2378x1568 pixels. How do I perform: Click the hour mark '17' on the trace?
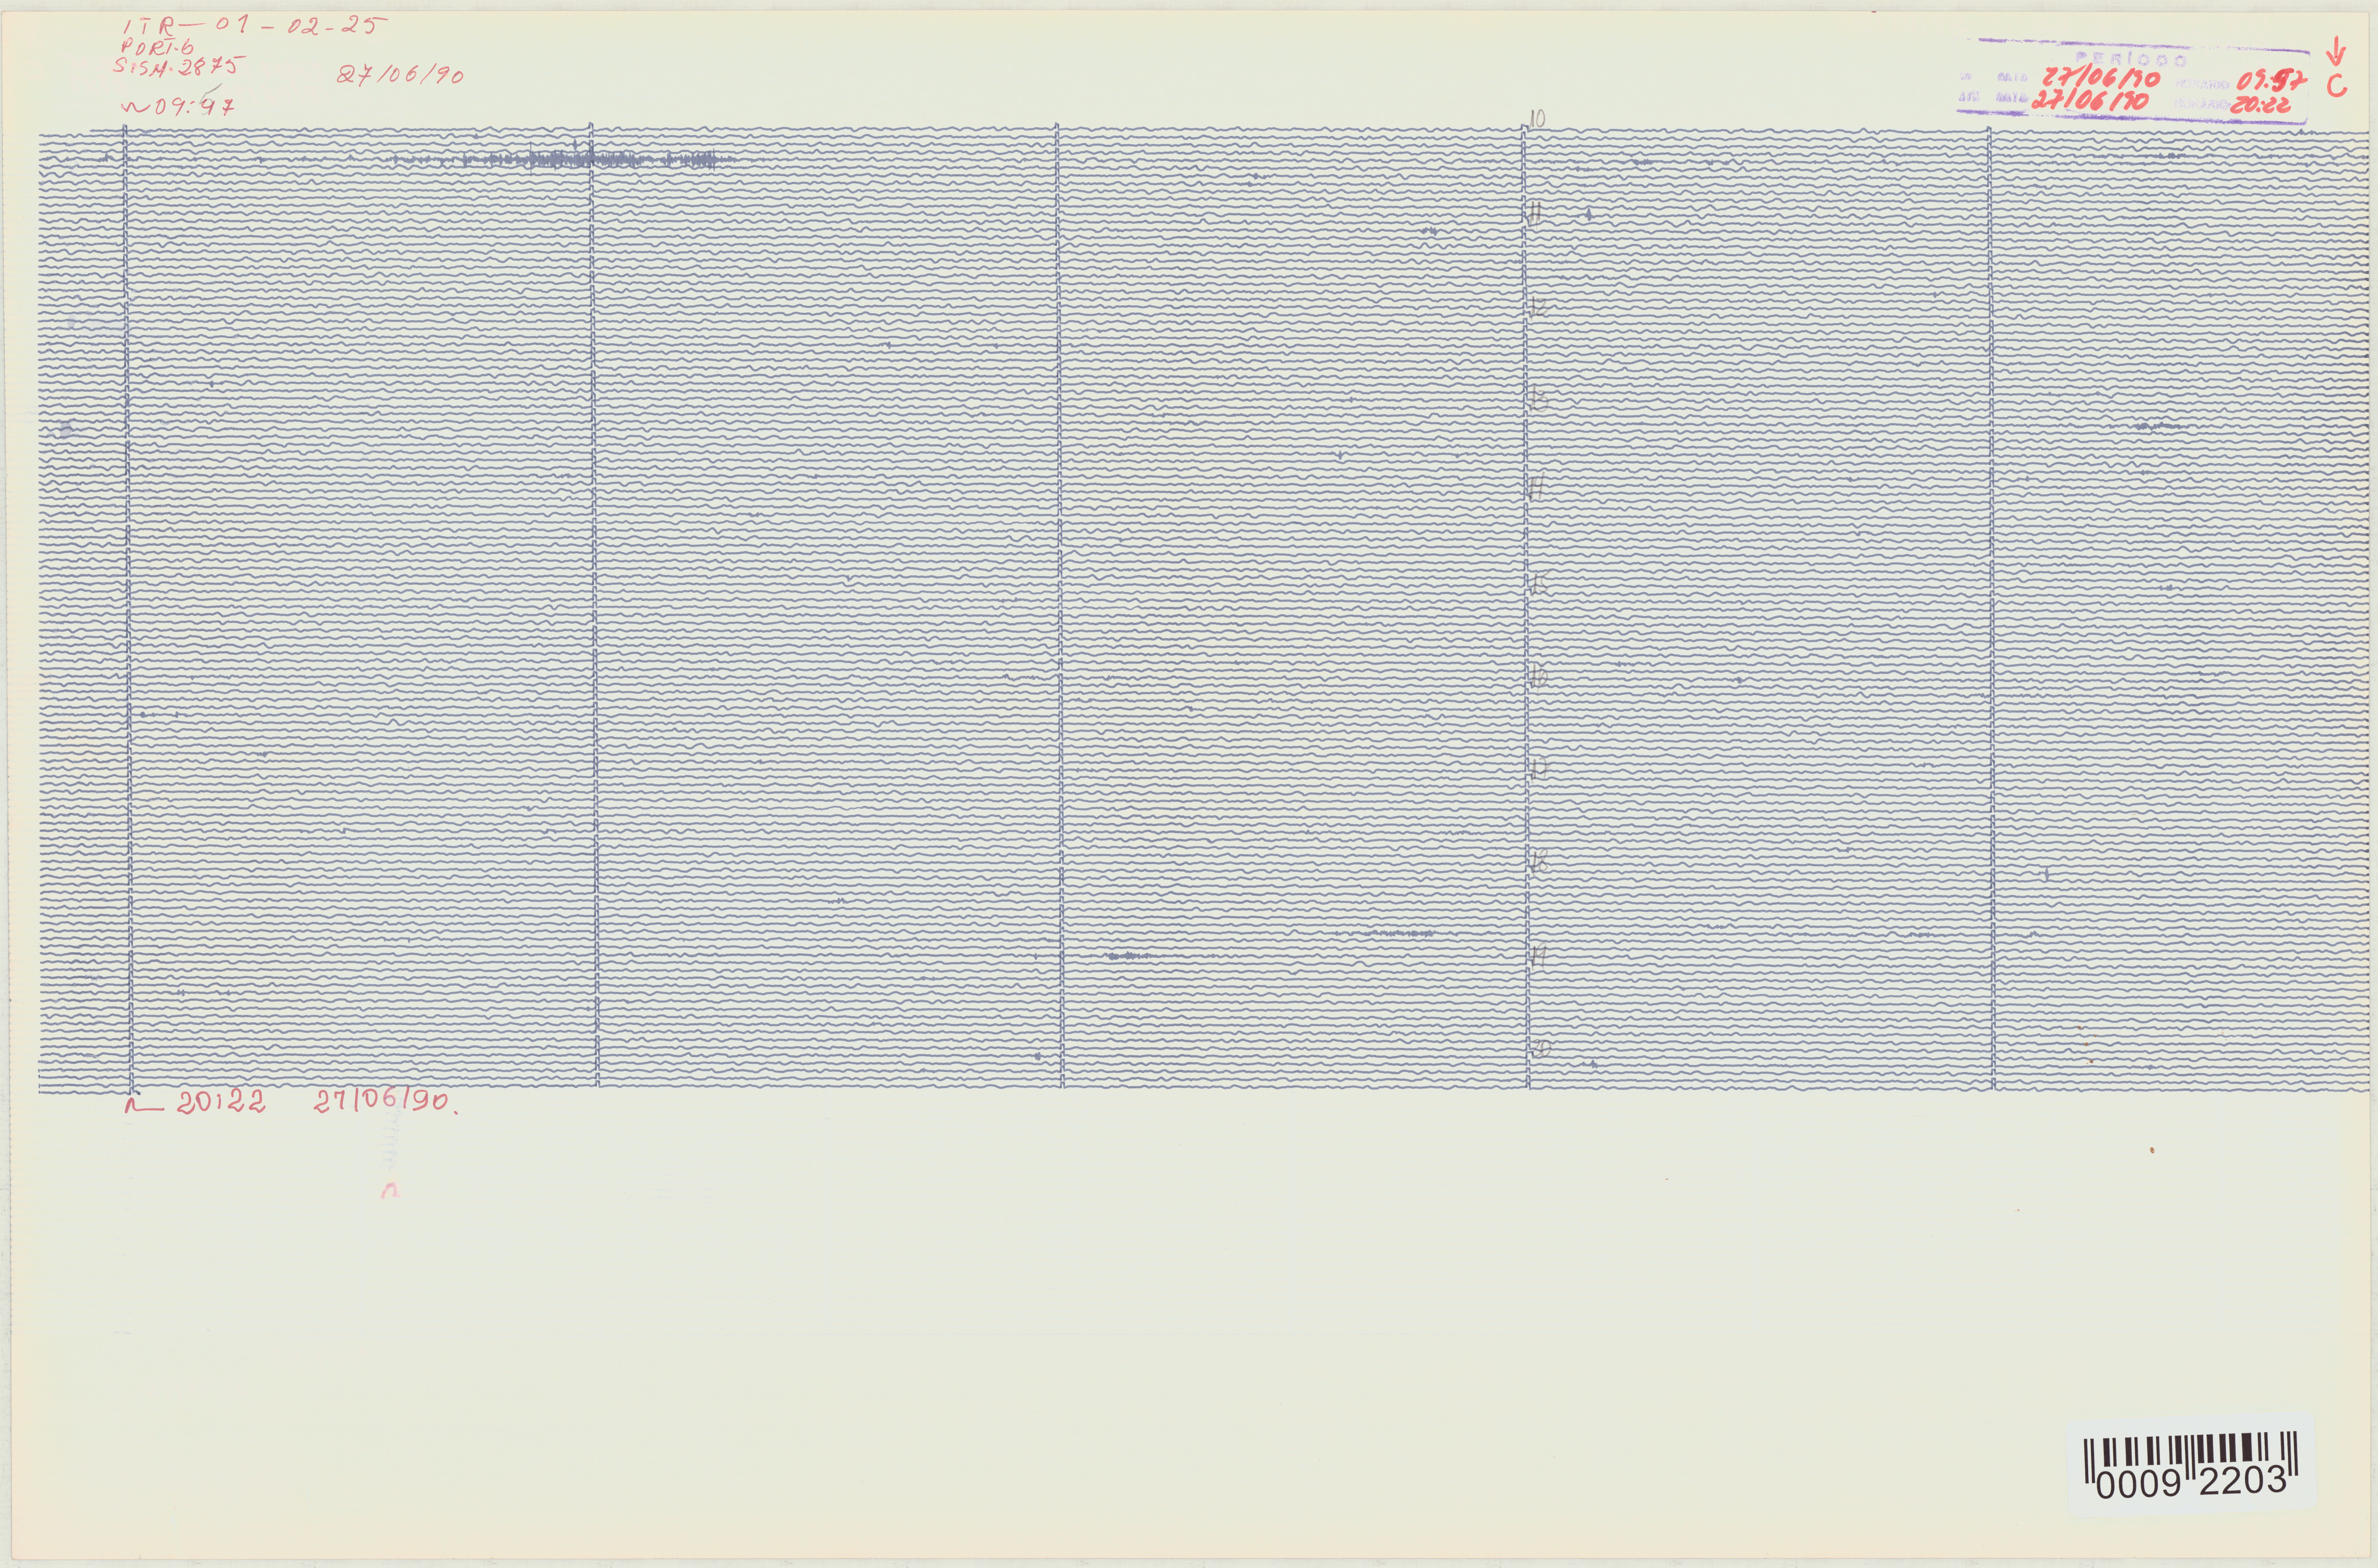click(x=1539, y=768)
